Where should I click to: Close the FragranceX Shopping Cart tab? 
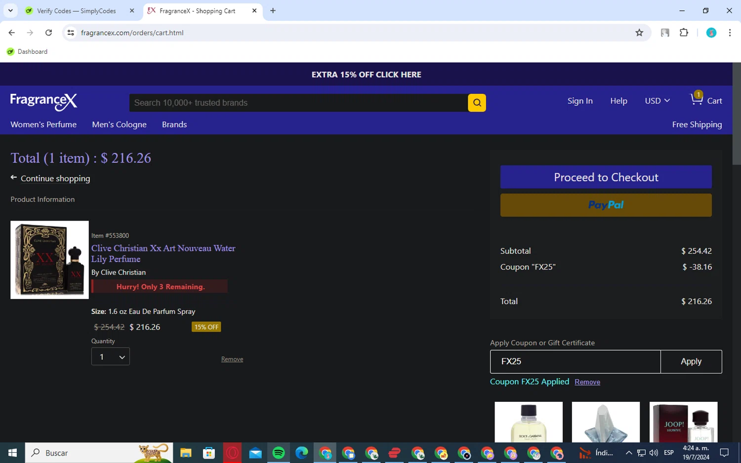pos(254,10)
